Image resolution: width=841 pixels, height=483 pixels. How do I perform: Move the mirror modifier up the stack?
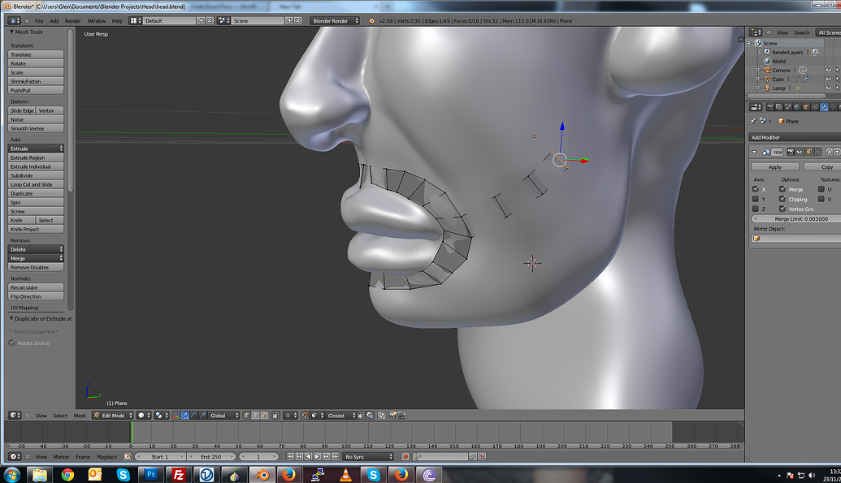[x=829, y=152]
